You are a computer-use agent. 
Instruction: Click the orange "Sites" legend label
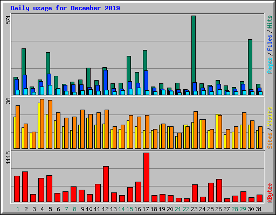tap(270, 141)
